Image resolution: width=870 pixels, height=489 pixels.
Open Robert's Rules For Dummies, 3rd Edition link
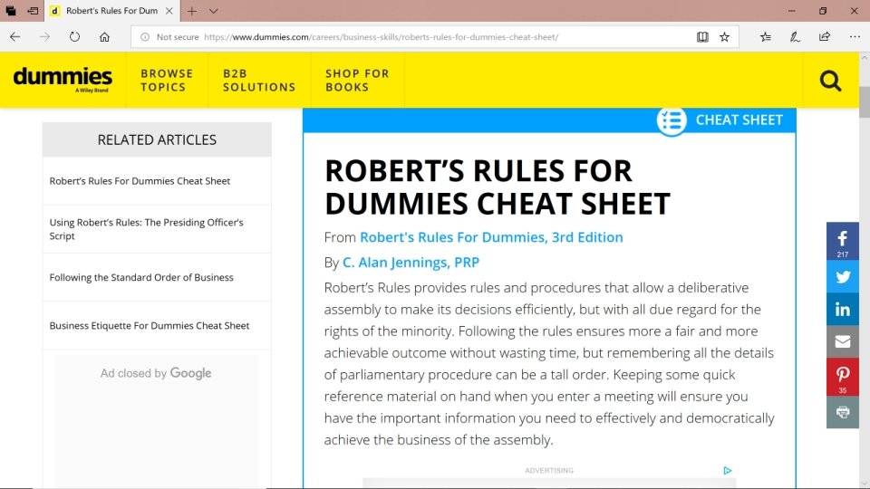[491, 237]
